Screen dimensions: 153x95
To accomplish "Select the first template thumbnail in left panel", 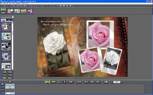I will click(6, 26).
